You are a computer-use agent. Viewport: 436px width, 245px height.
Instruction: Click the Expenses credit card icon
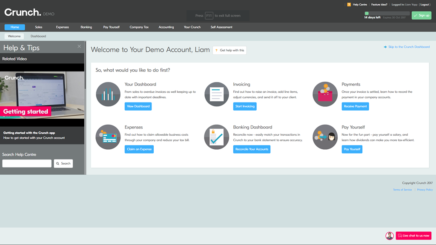[108, 137]
